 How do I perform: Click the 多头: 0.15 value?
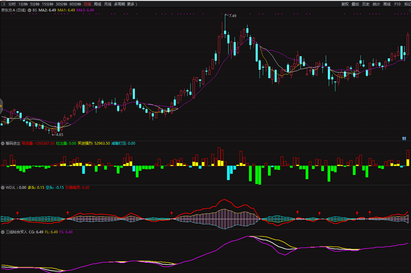pos(36,188)
